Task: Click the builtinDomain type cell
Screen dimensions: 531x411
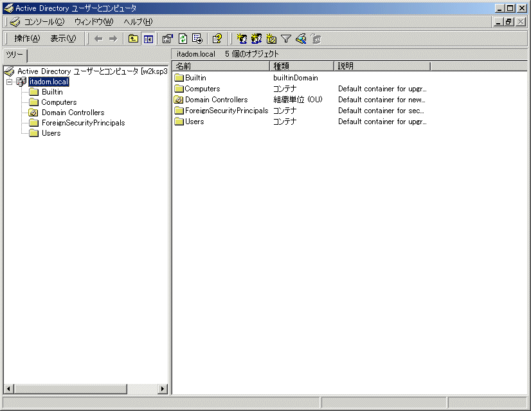Action: click(296, 78)
